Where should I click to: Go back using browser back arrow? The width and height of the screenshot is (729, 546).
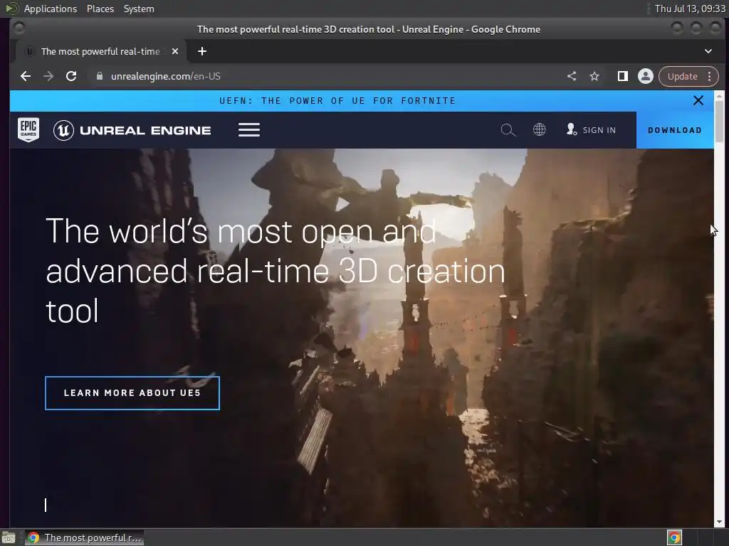[x=26, y=76]
